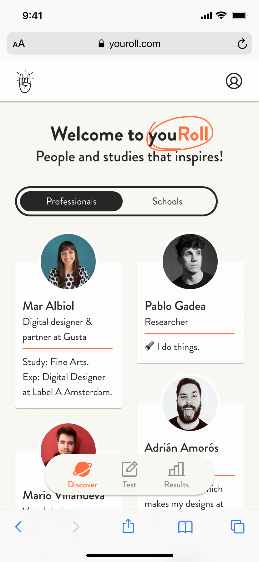The image size is (259, 562).
Task: Tap the Discover planet icon
Action: 83,469
